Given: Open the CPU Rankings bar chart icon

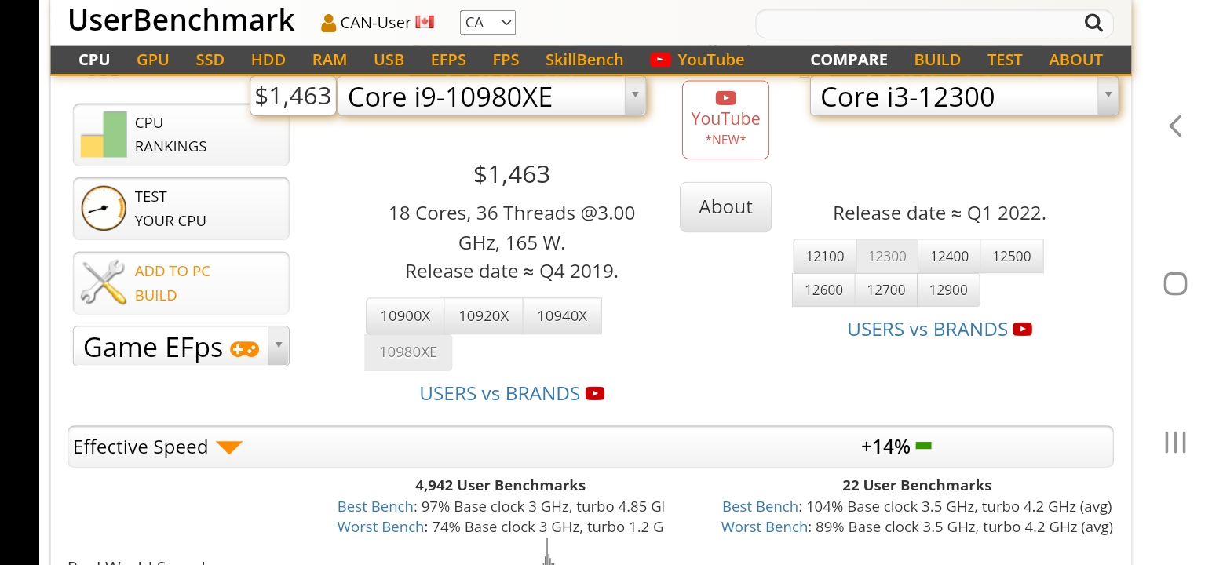Looking at the screenshot, I should 104,134.
